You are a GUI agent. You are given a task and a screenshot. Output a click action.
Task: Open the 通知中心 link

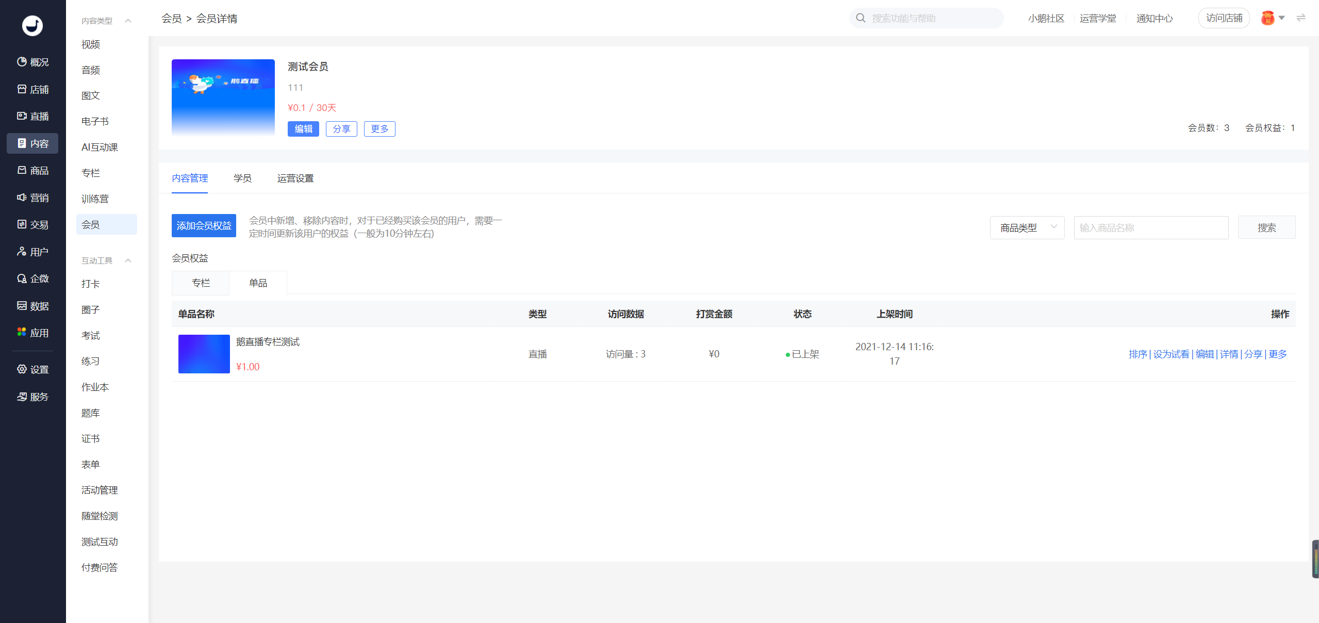click(1155, 18)
